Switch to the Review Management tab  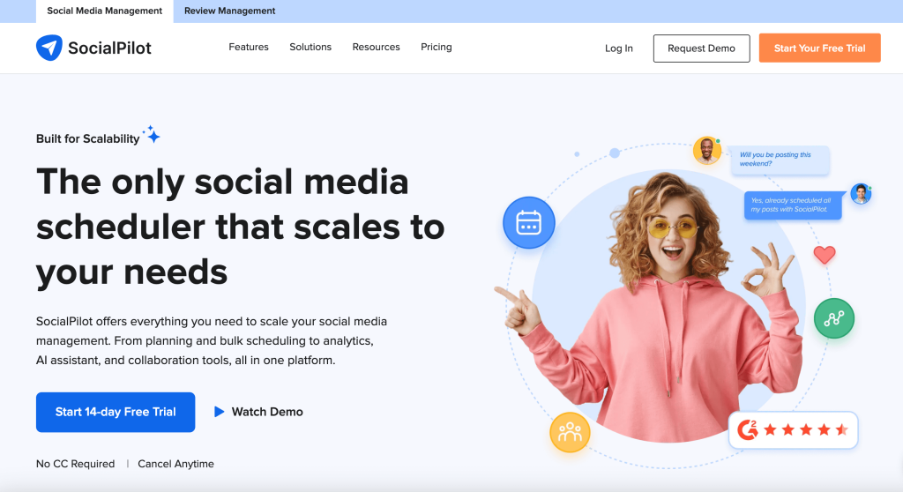(230, 11)
